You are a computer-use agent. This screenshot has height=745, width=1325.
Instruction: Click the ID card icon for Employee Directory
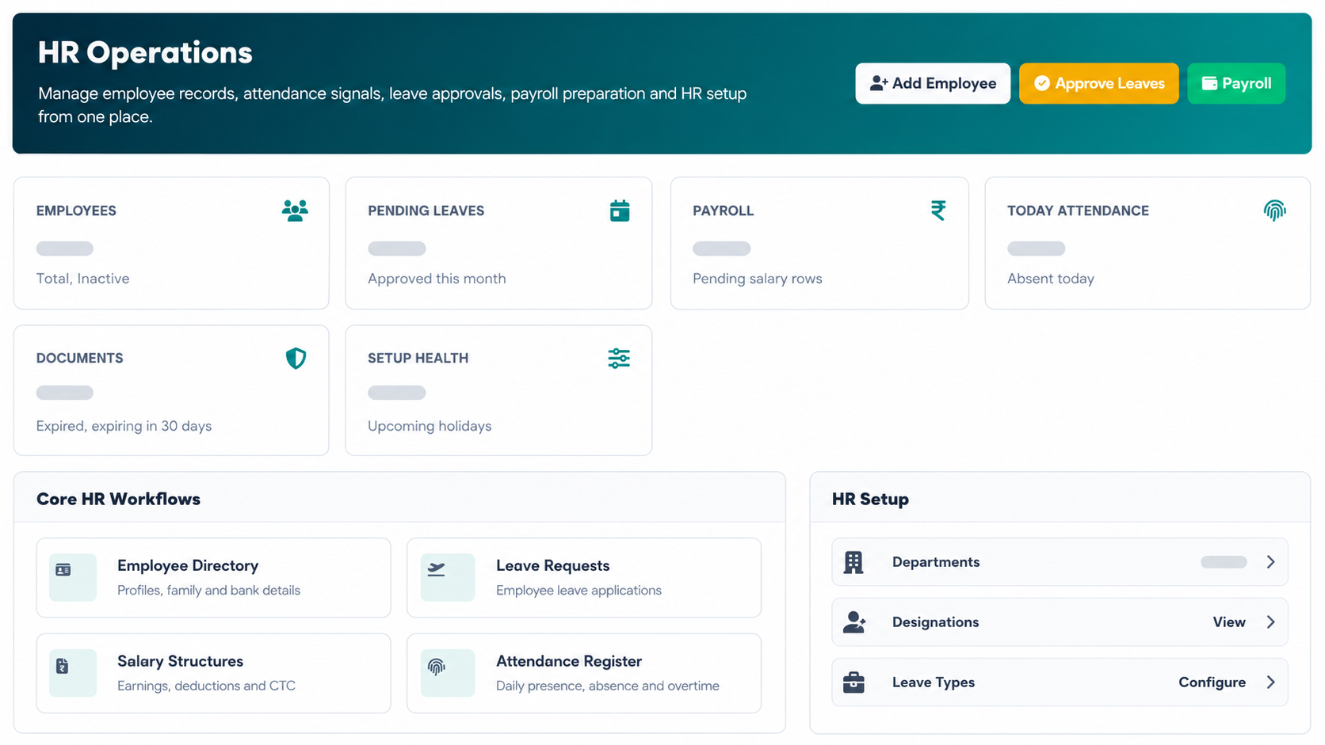[63, 570]
